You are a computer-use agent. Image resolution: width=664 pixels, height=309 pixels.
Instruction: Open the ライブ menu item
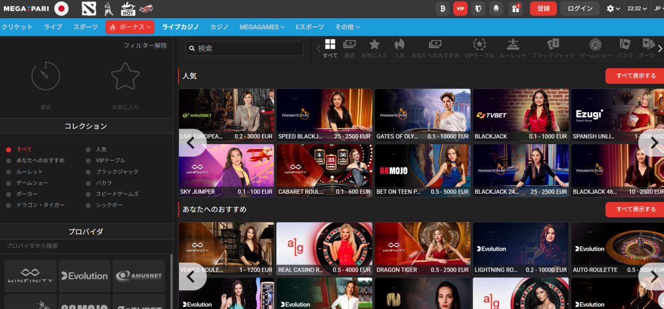[x=53, y=27]
